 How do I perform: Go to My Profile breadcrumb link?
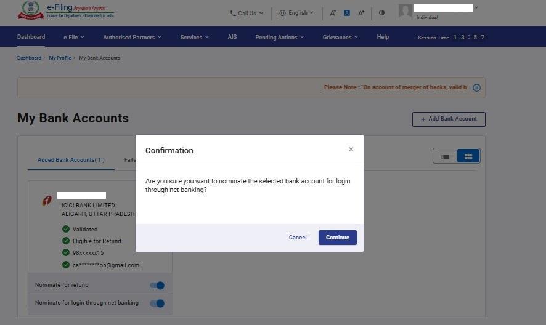[x=60, y=58]
